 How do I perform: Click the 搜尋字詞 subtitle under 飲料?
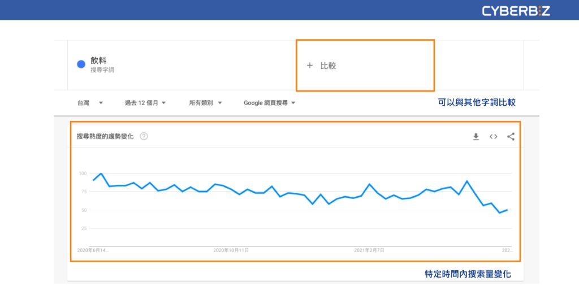(x=102, y=70)
